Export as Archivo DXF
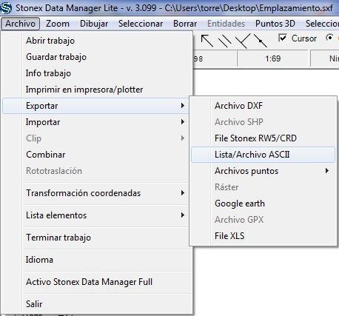This screenshot has height=316, width=339. [263, 106]
